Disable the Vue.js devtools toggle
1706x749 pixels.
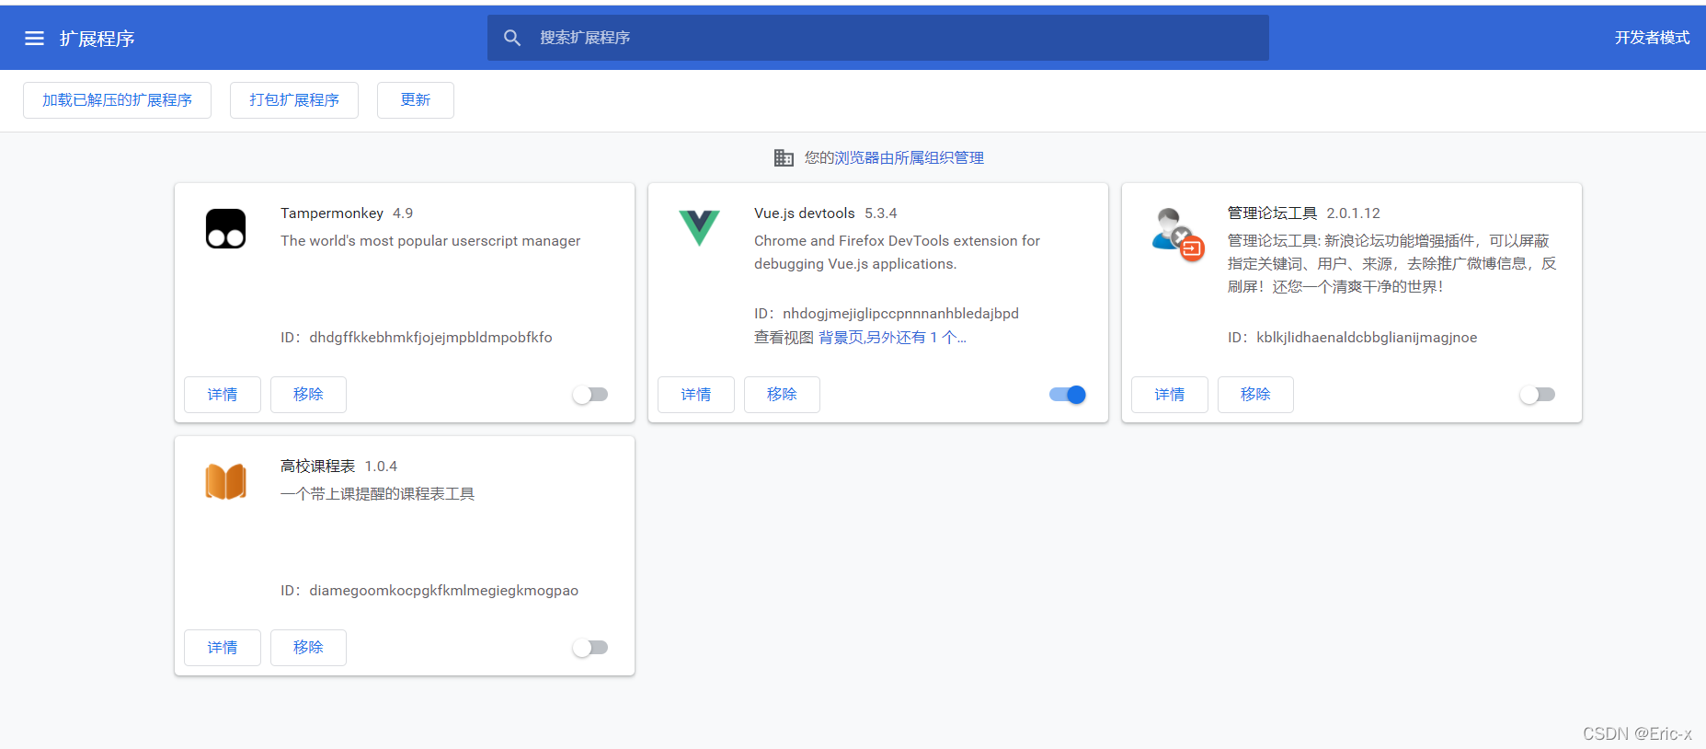pos(1068,395)
